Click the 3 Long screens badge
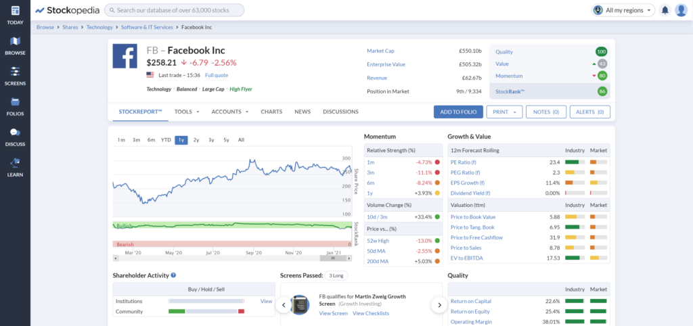Viewport: 693px width, 326px height. tap(336, 276)
